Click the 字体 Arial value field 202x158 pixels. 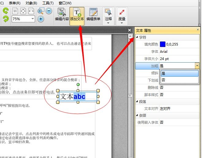(x=179, y=52)
